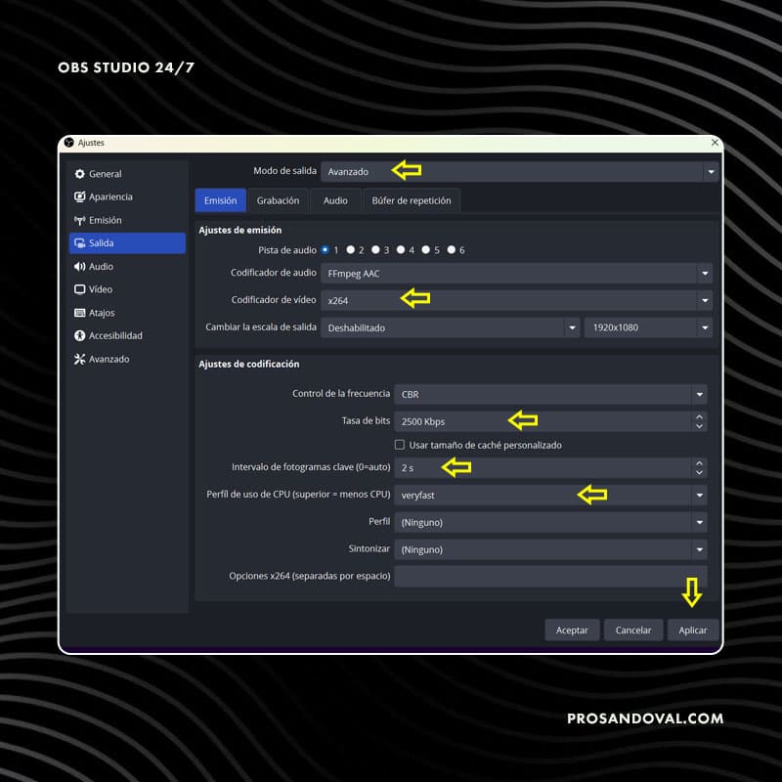This screenshot has height=782, width=782.
Task: Switch to the Audio tab
Action: 335,200
